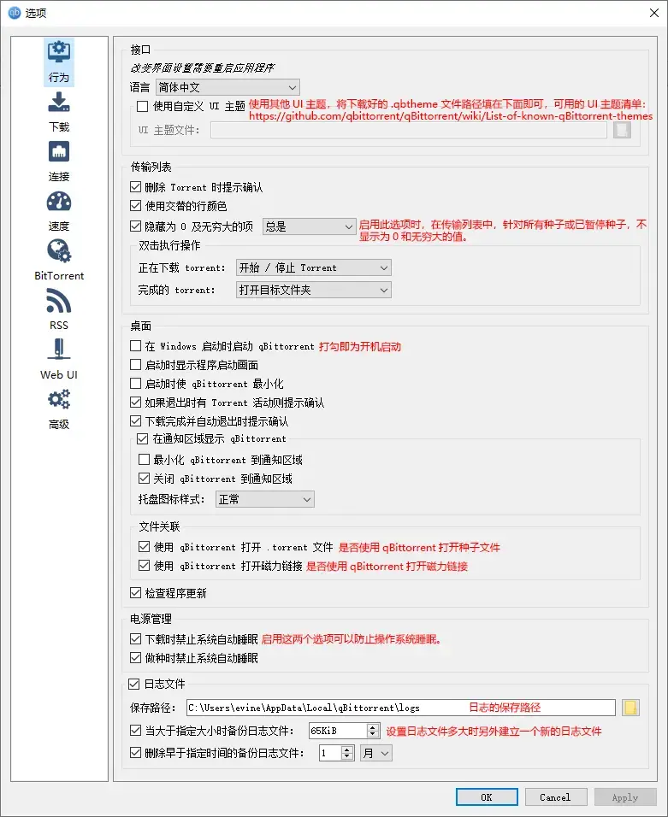Toggle 当大于指定大小时备份日志文件 checkbox

(x=136, y=731)
